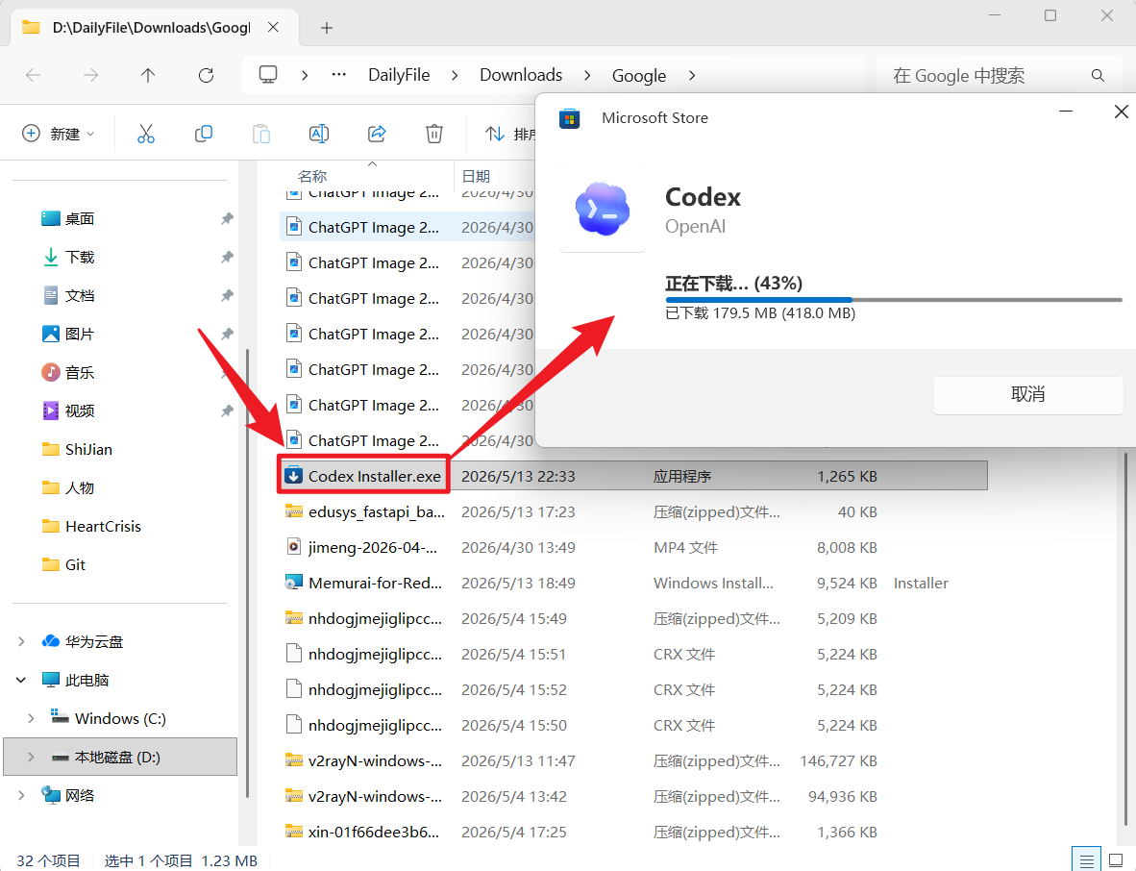1136x871 pixels.
Task: Open the Git folder shortcut
Action: 75,564
